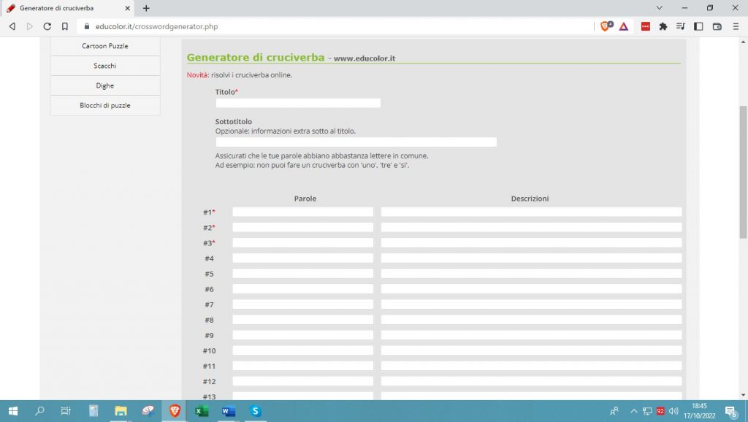Expand the tab search chevron
This screenshot has width=748, height=422.
660,8
